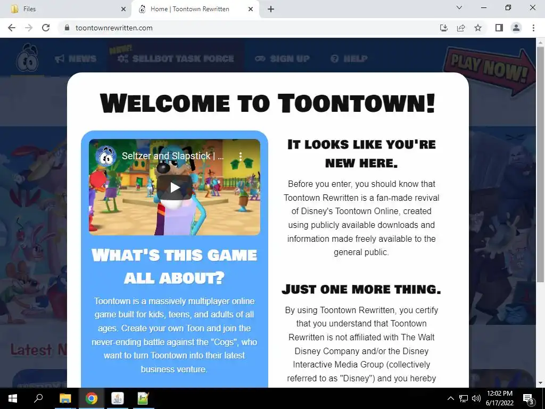The image size is (545, 409).
Task: Open the Chrome three-dot menu
Action: (533, 28)
